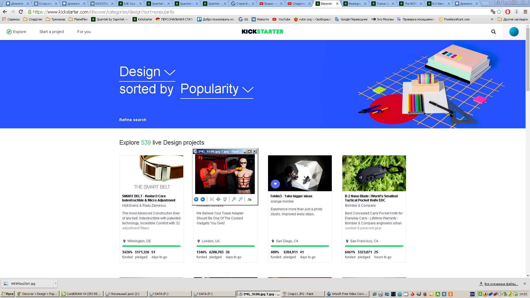Open B-2 Nano Blade project title

click(371, 198)
